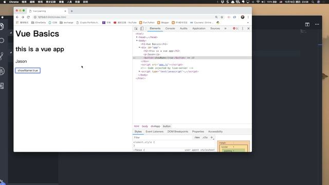Image resolution: width=329 pixels, height=185 pixels.
Task: Click the red error count badge in DevTools
Action: [x=235, y=29]
